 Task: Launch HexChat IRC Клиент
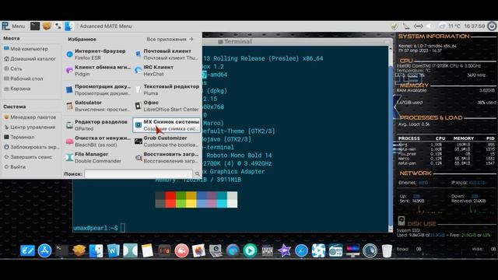[167, 71]
